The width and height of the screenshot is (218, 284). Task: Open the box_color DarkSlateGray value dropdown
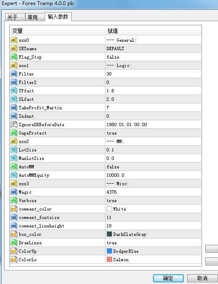[153, 234]
